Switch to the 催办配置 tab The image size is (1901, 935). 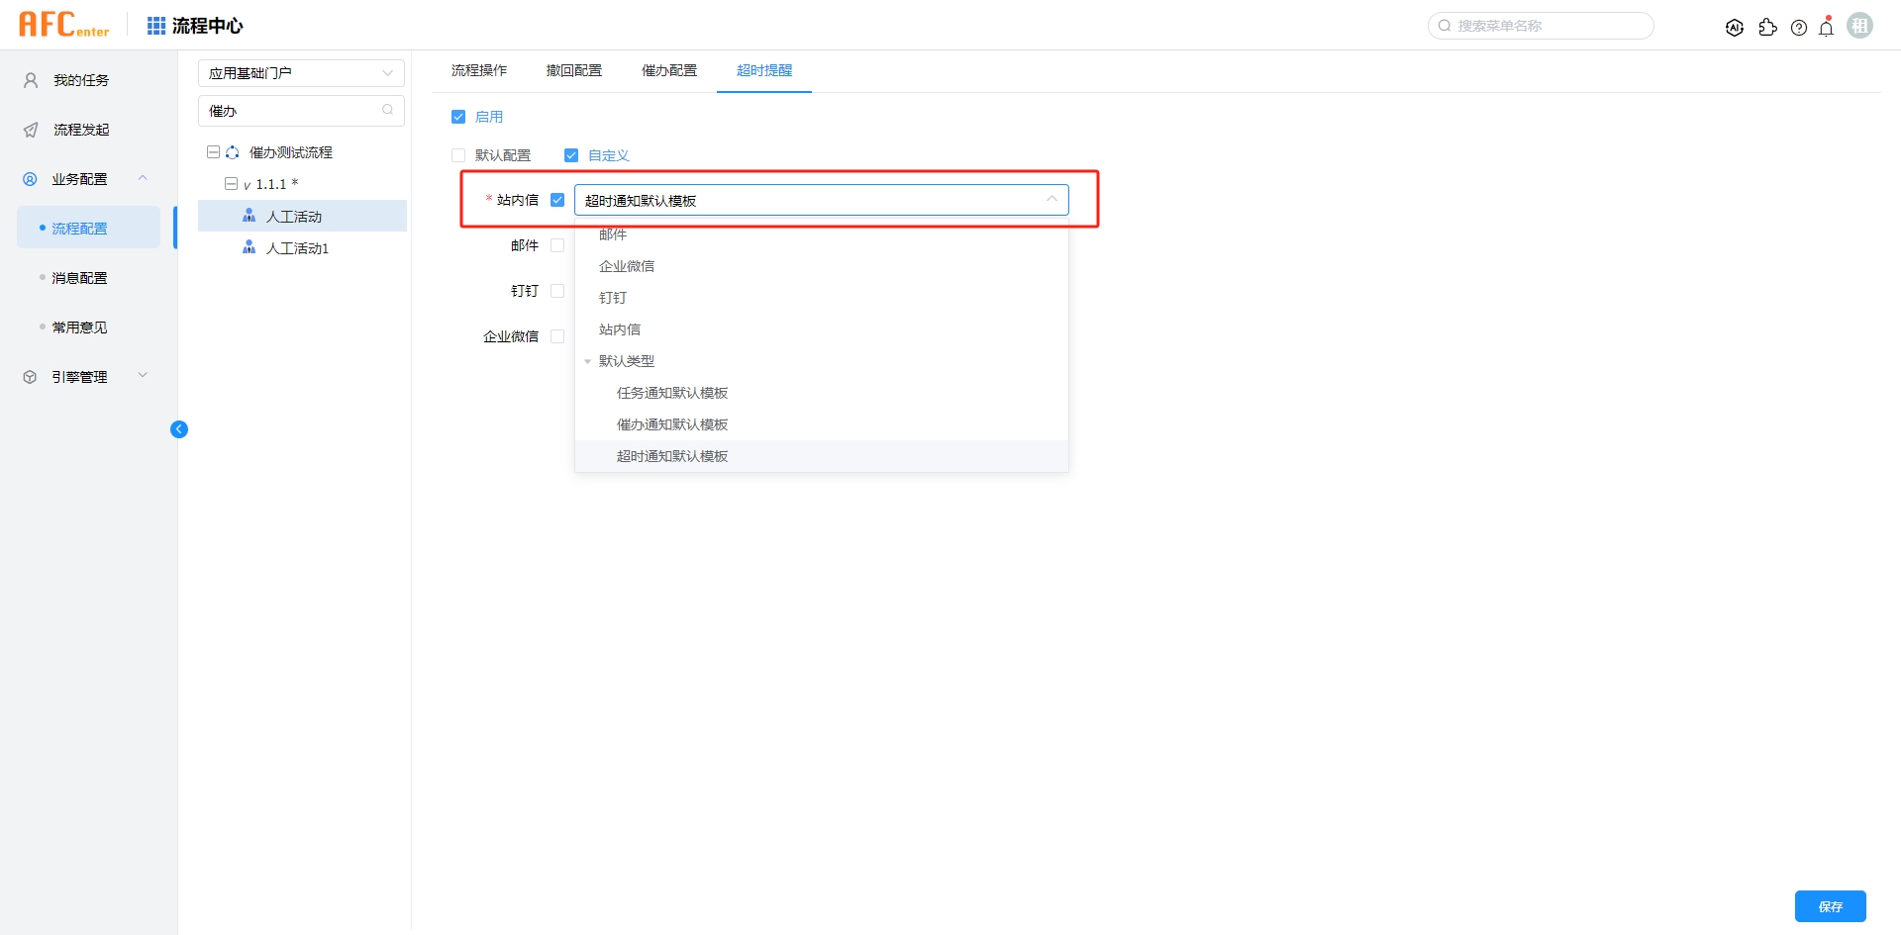point(669,70)
